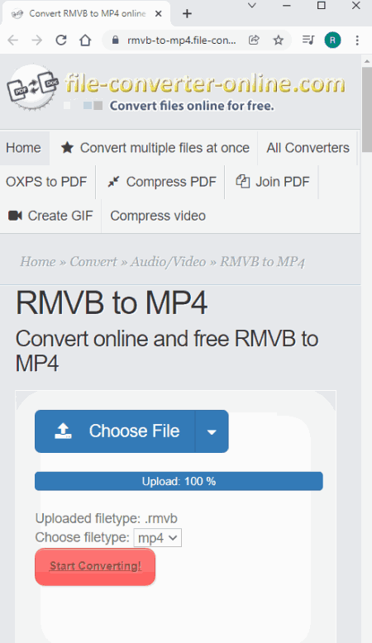The height and width of the screenshot is (643, 372).
Task: Bookmark this page with star icon
Action: coord(279,40)
